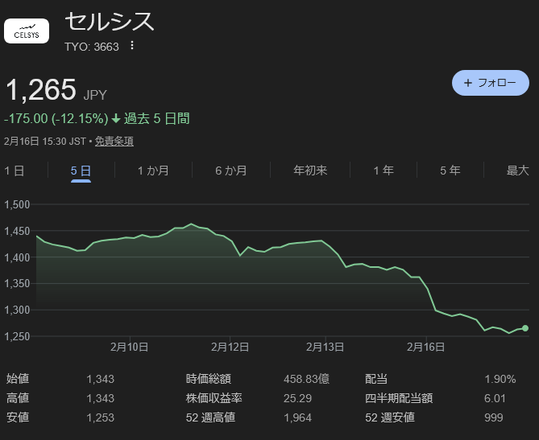Click the 高値 label
This screenshot has height=440, width=539.
(x=18, y=398)
